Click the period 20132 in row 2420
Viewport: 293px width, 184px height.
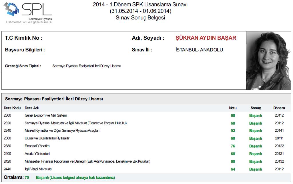(279, 161)
